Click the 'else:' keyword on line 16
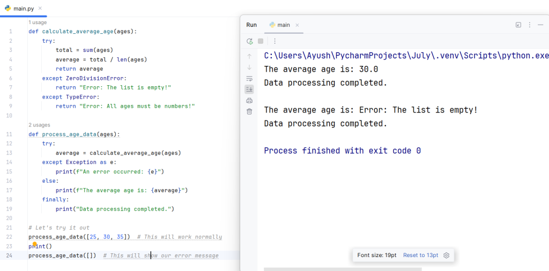Screen dimensions: 549x271 [50, 181]
